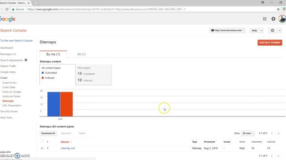Viewport: 286px width, 160px height.
Task: Click the Search Appearance info icon
Action: 26,60
